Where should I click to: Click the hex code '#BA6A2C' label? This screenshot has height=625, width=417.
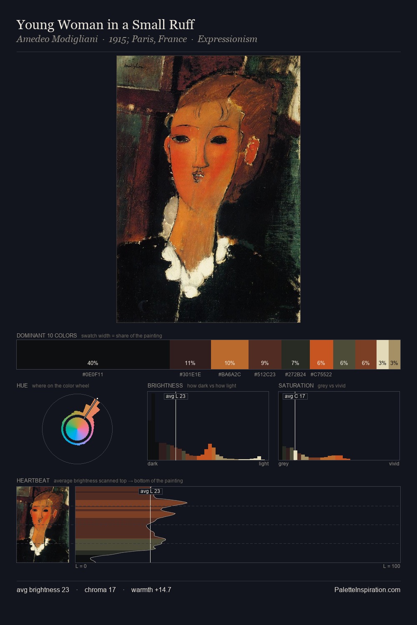pyautogui.click(x=230, y=374)
